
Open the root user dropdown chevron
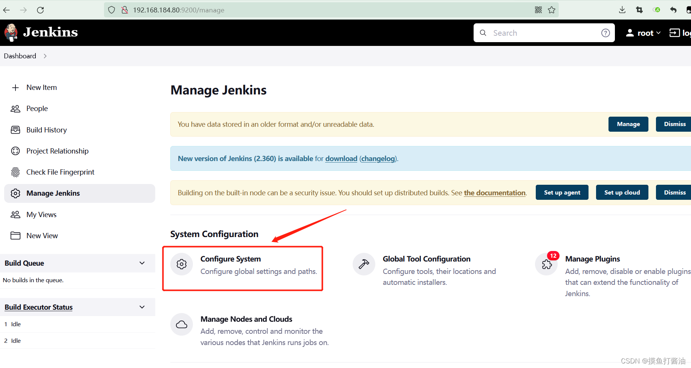point(658,33)
